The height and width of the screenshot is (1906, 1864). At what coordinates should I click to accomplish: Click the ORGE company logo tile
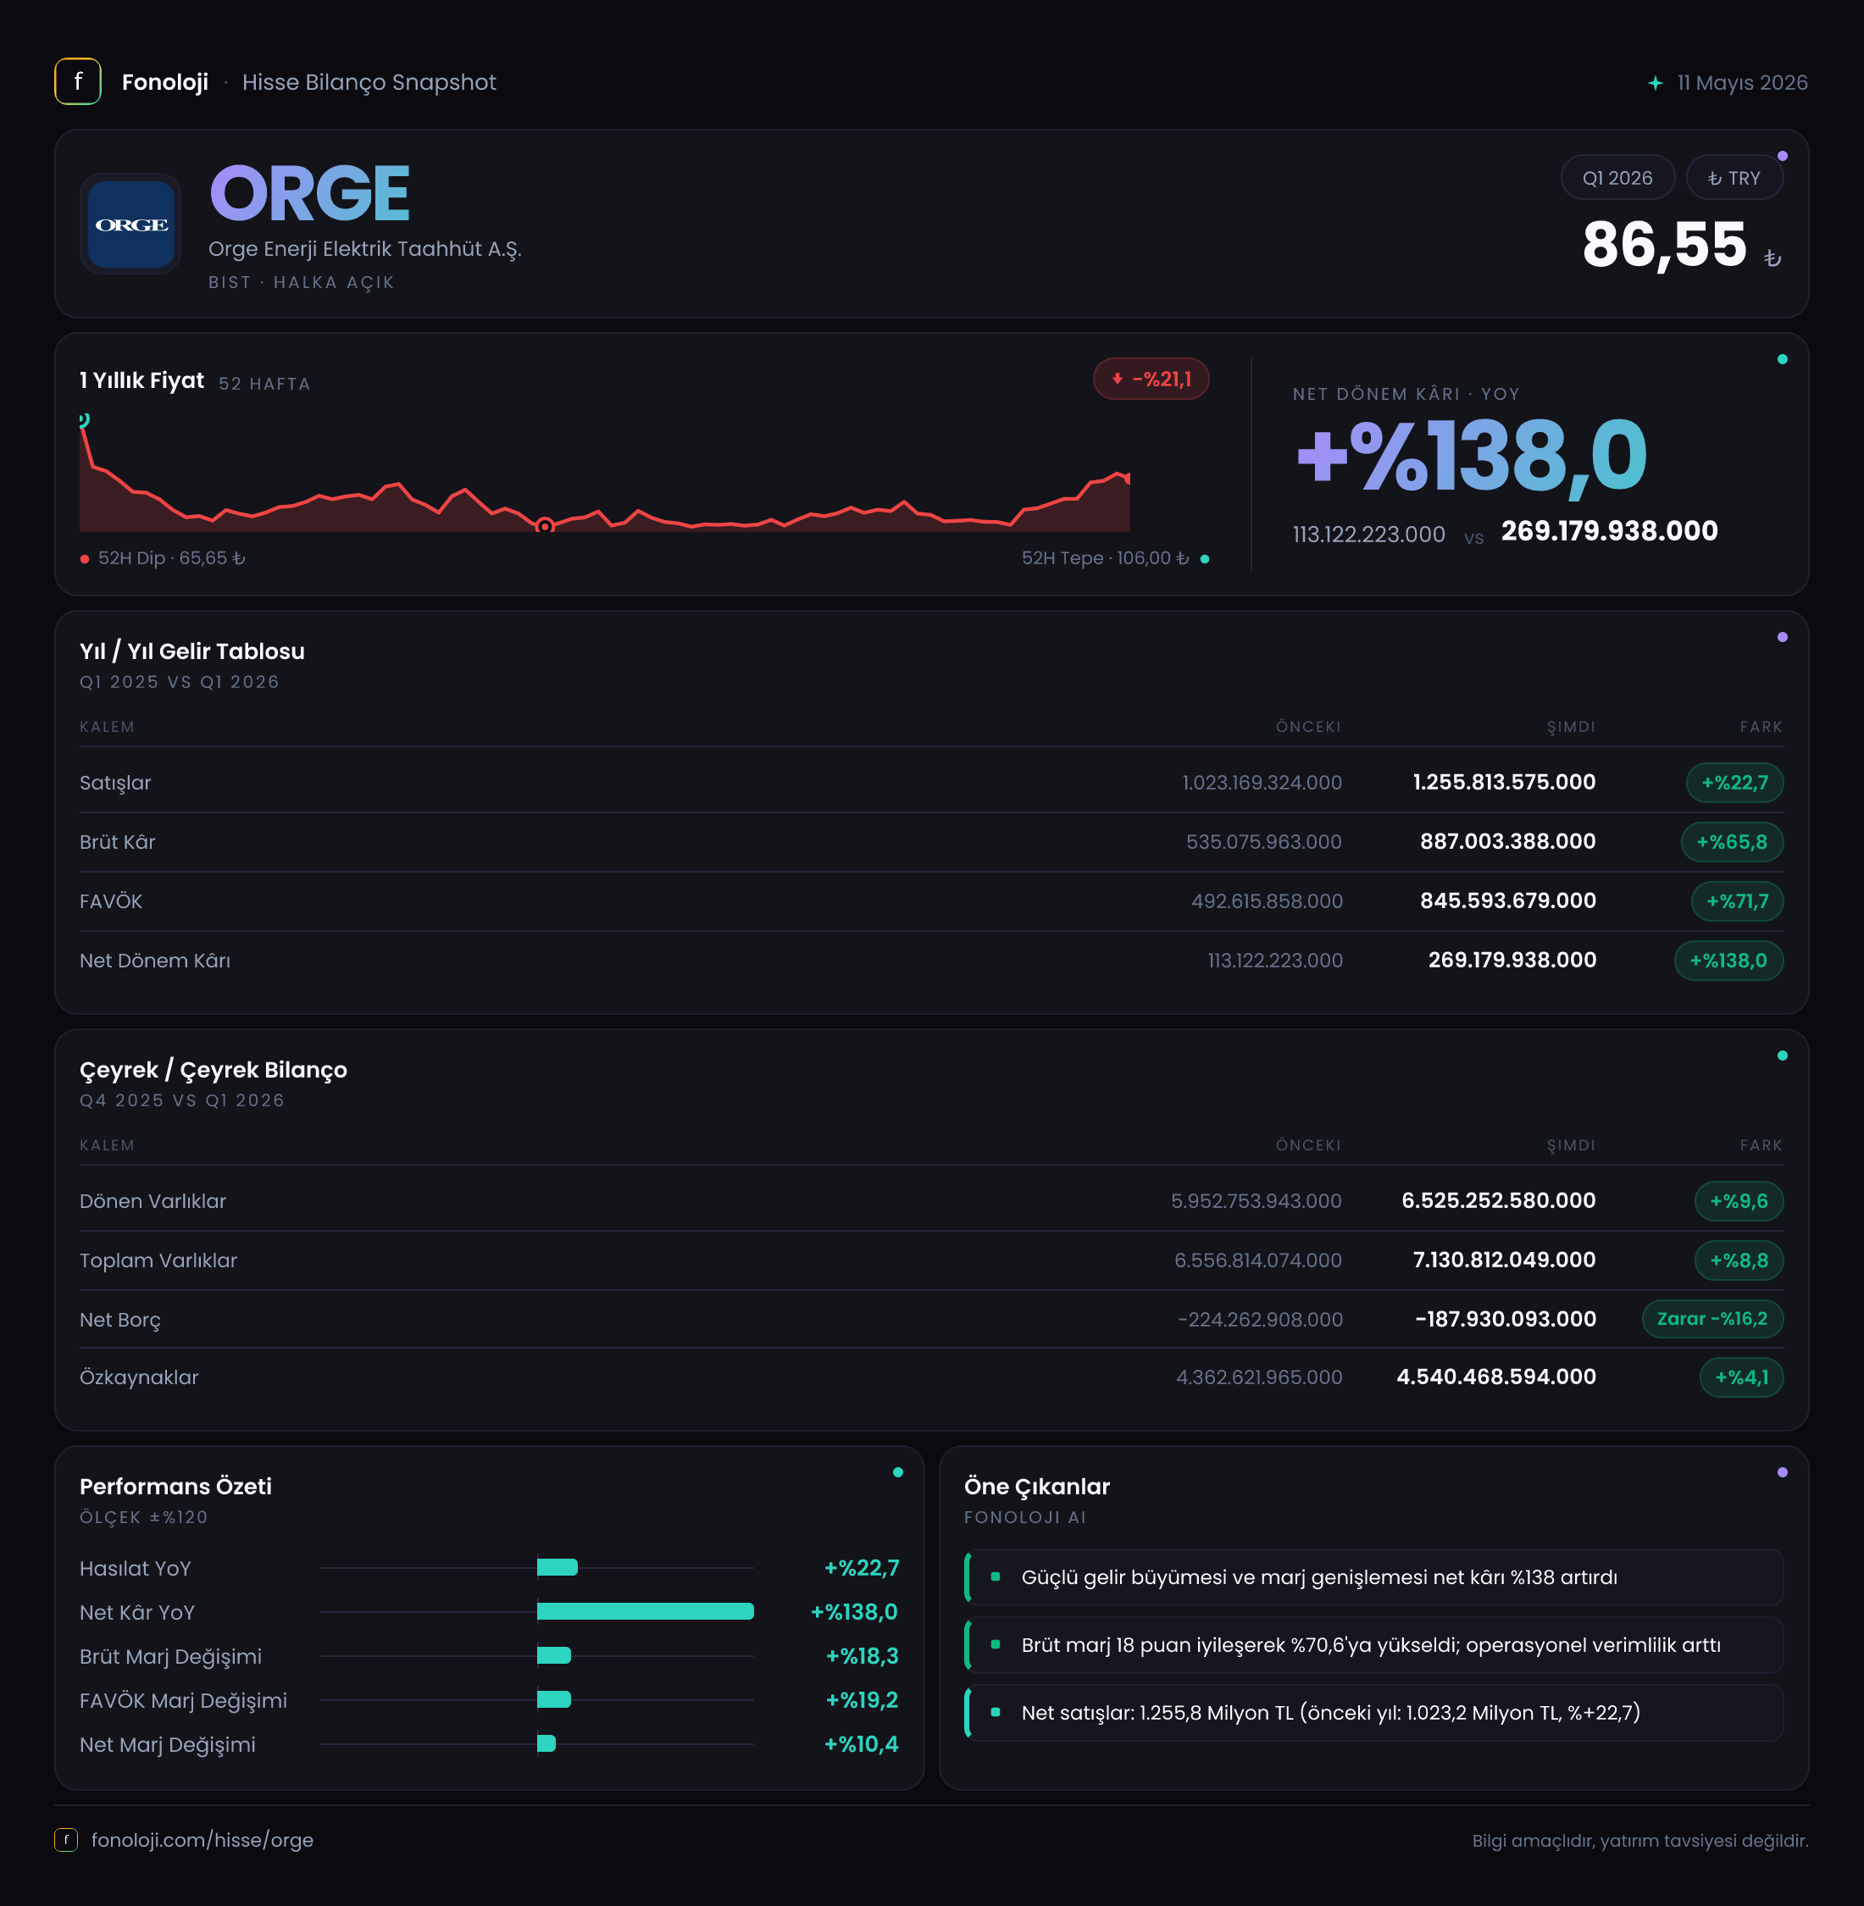coord(131,224)
